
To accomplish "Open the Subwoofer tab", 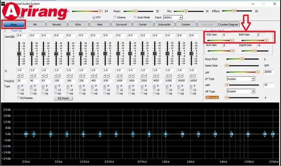I will tap(164, 25).
